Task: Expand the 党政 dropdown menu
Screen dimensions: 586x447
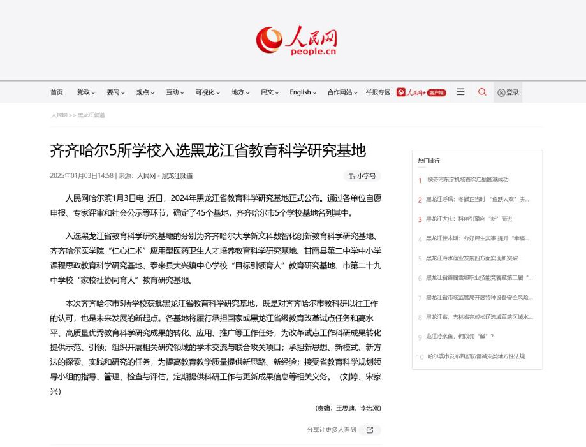Action: click(x=86, y=92)
